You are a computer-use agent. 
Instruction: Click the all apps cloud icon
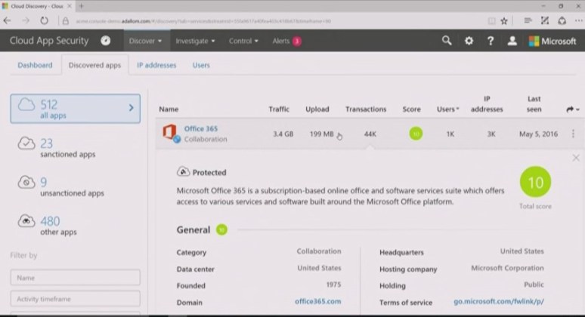point(26,105)
